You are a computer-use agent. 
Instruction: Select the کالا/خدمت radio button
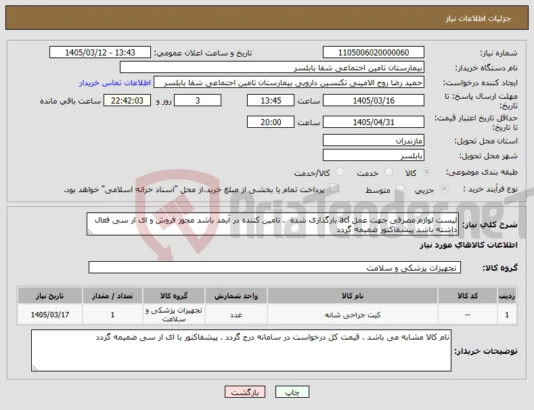tap(340, 172)
